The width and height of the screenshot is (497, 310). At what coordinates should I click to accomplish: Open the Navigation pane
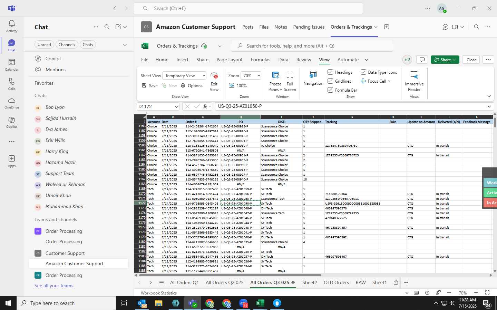[313, 78]
